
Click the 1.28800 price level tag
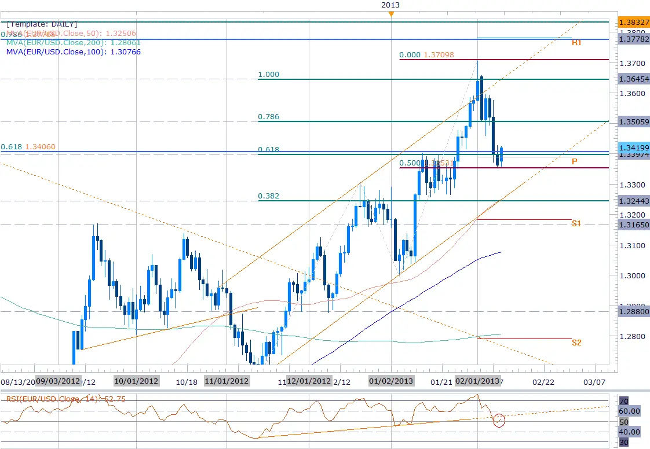pyautogui.click(x=634, y=311)
